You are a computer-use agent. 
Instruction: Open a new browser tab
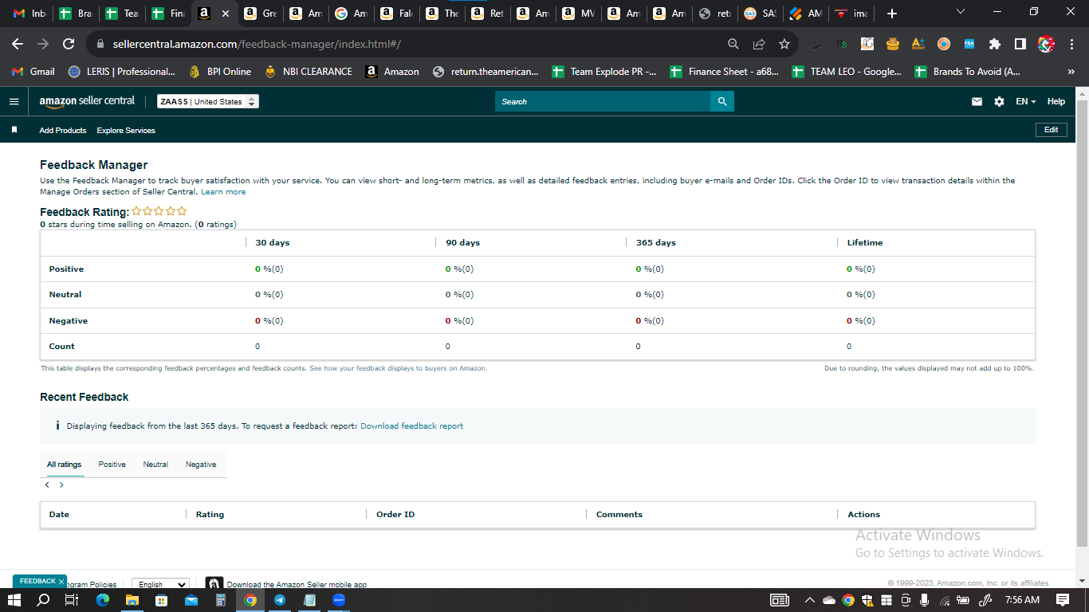click(x=891, y=14)
